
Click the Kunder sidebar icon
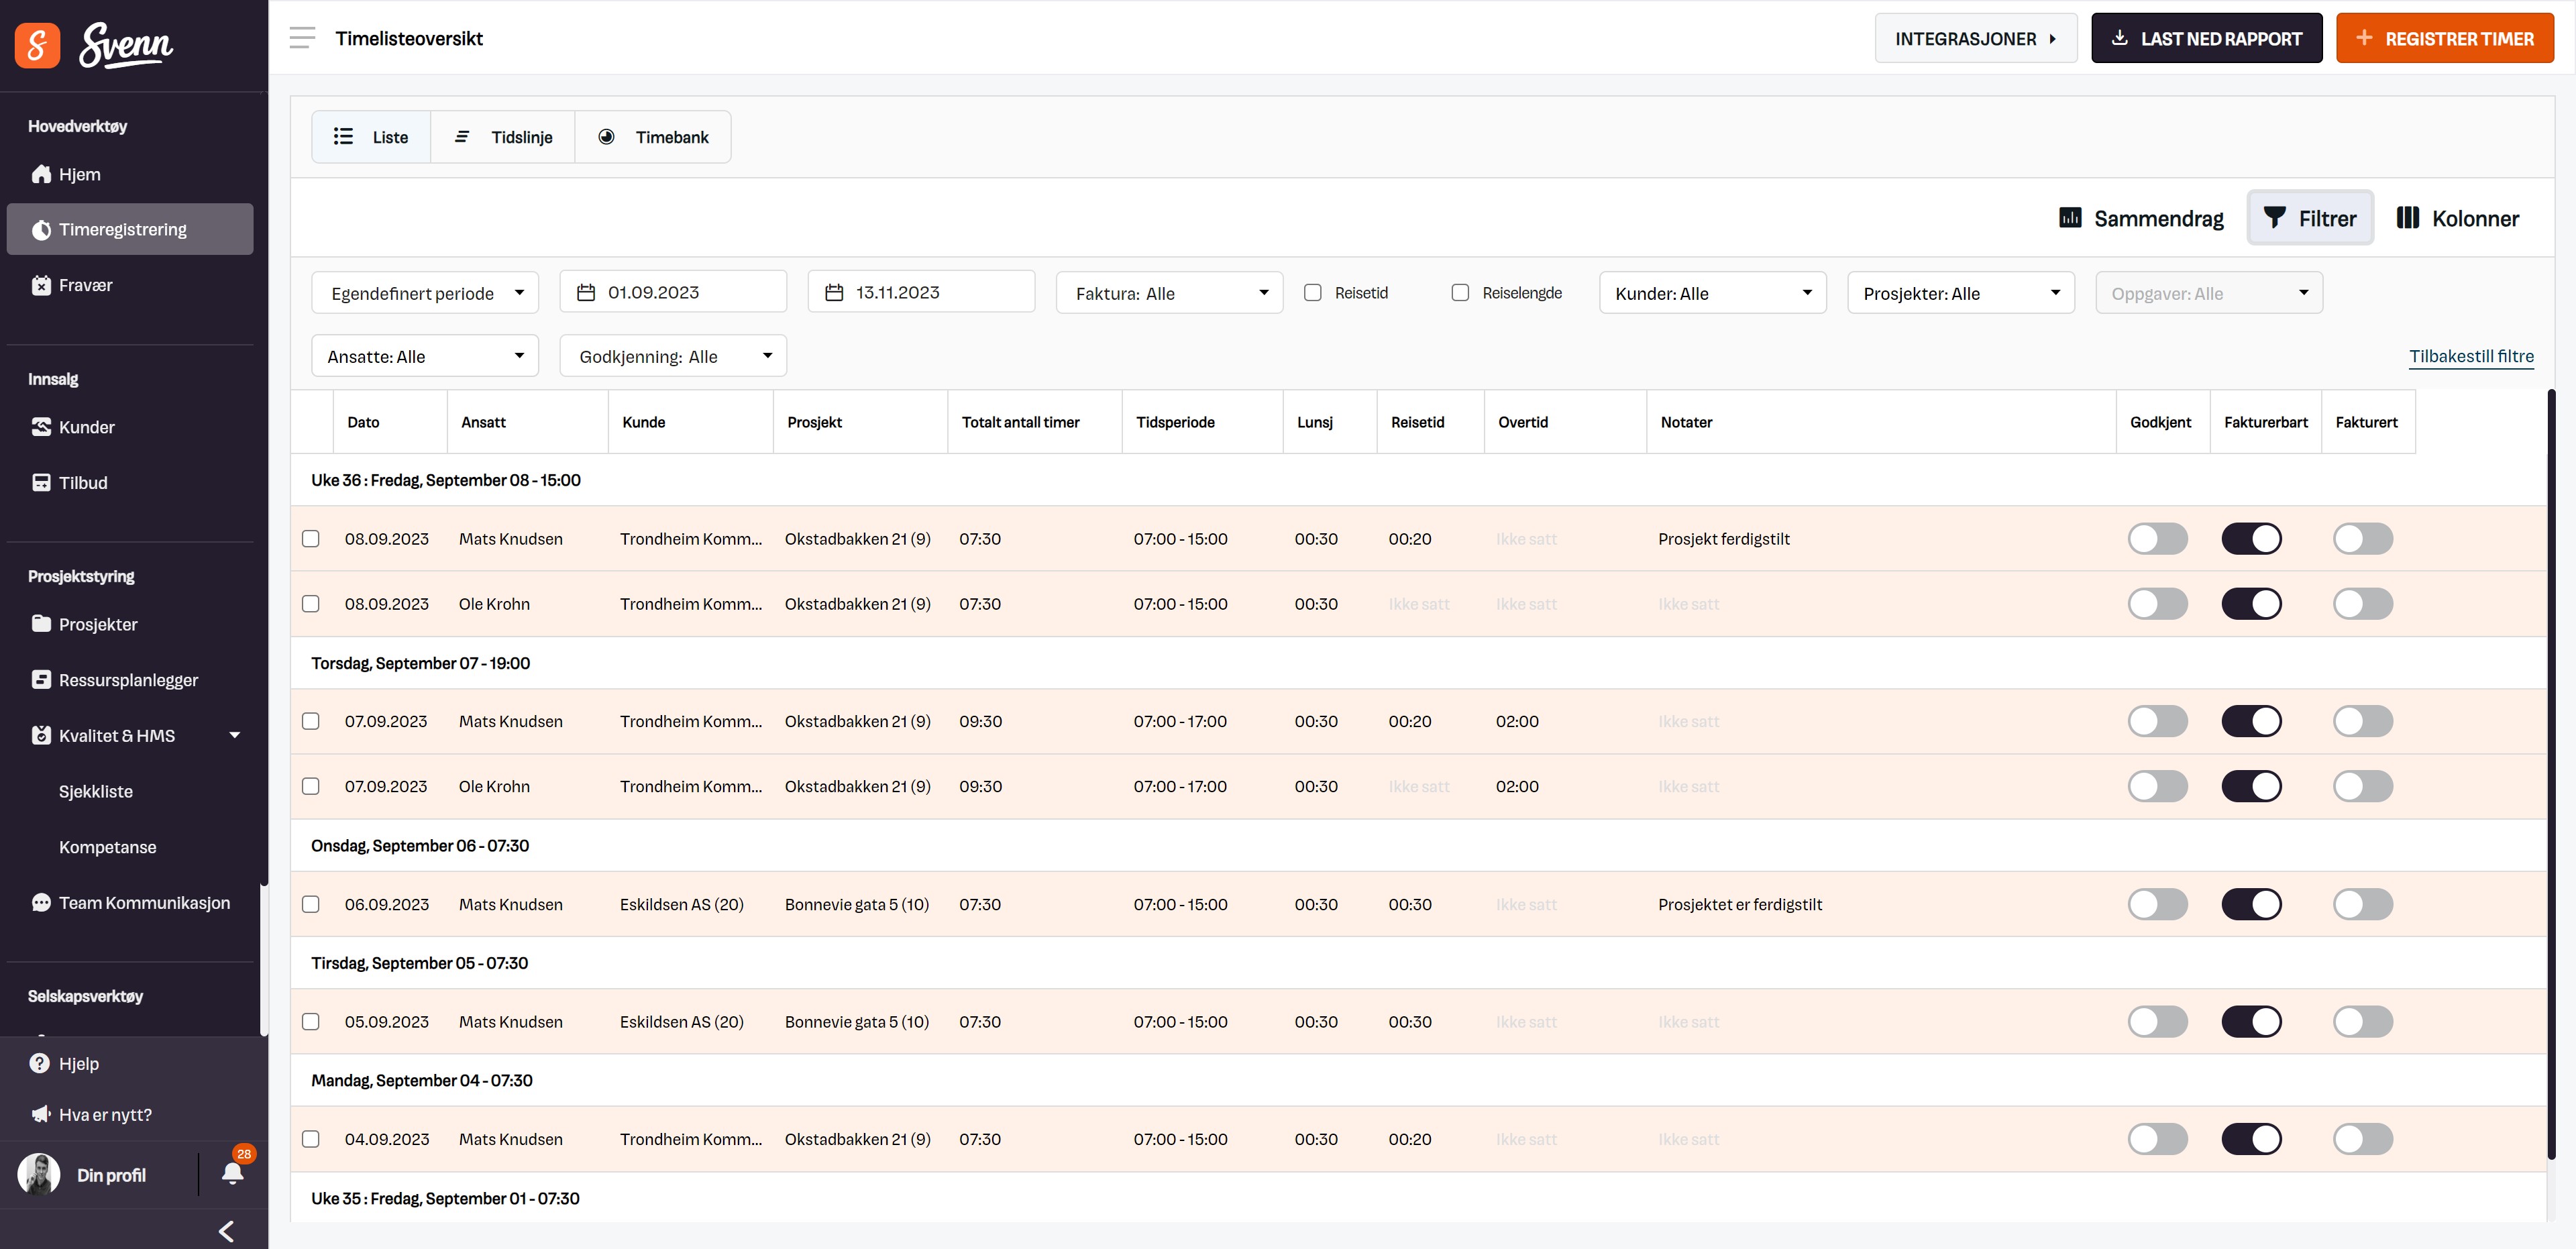pyautogui.click(x=41, y=427)
